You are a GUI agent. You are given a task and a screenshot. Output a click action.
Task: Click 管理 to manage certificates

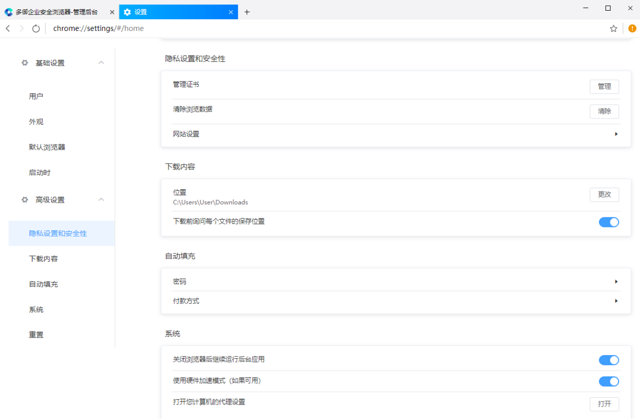tap(604, 86)
